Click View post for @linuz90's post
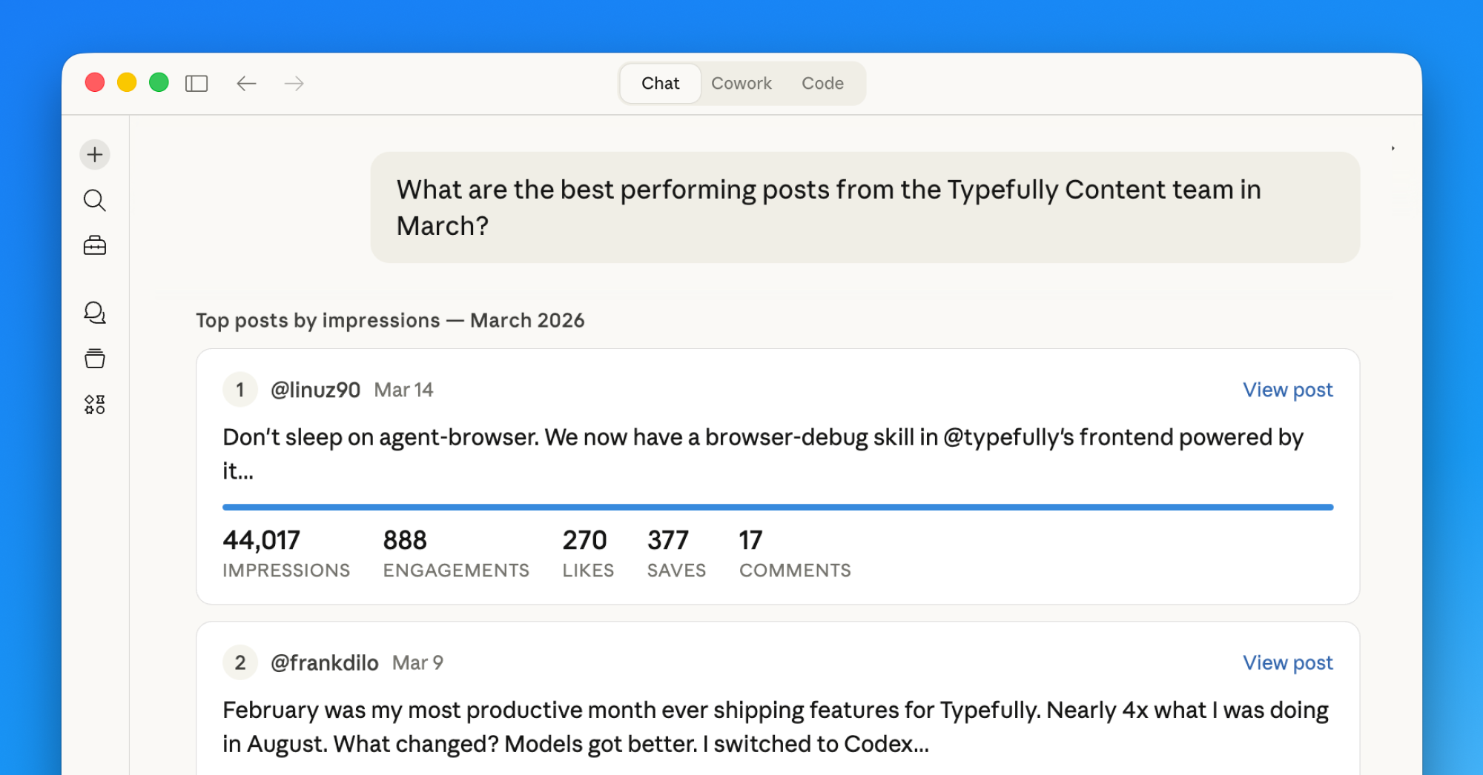 [1287, 390]
